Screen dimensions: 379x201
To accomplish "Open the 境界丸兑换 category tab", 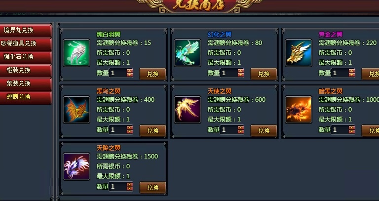I will (26, 30).
